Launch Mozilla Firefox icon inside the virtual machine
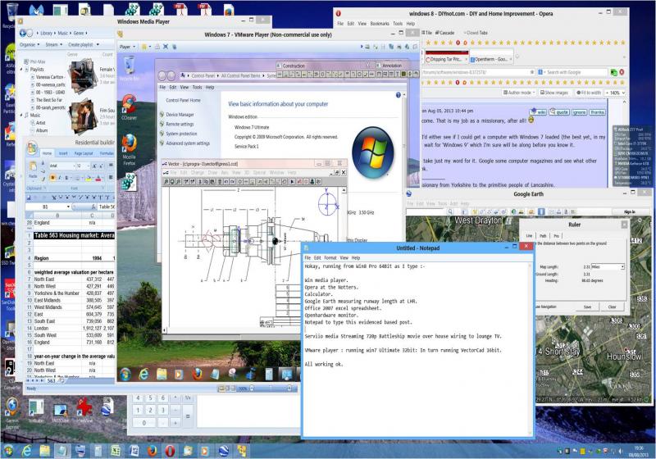656x459 pixels. point(129,141)
